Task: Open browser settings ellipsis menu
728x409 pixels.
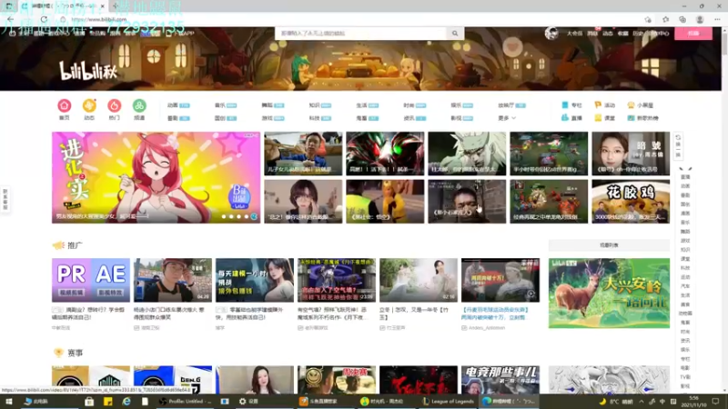Action: (x=717, y=19)
